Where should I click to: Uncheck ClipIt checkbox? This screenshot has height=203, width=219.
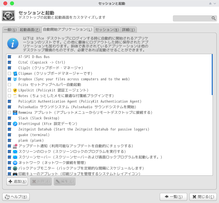[9, 68]
